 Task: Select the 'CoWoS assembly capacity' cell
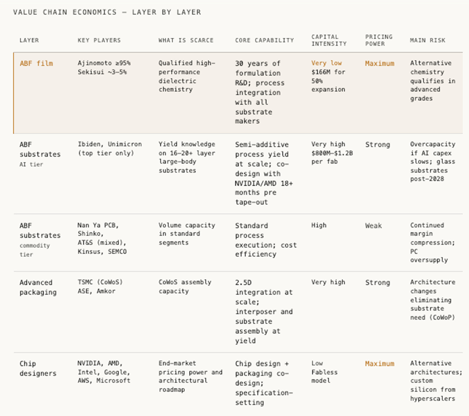185,287
